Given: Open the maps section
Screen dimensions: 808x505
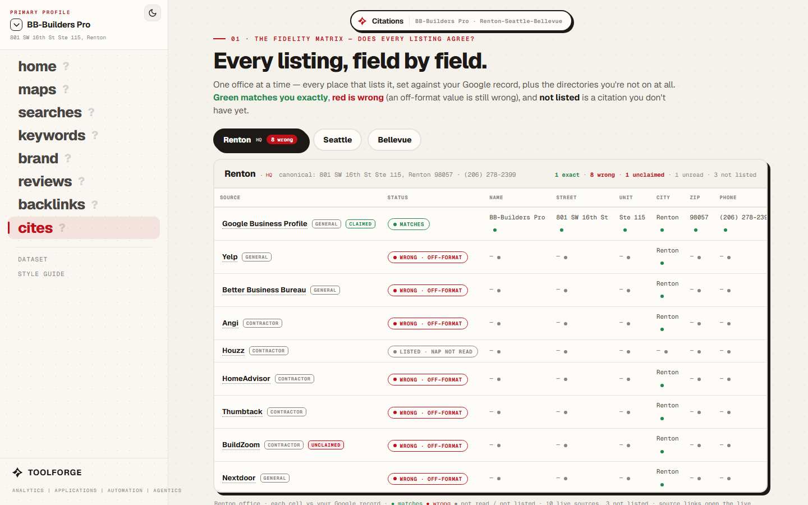Looking at the screenshot, I should (x=37, y=89).
